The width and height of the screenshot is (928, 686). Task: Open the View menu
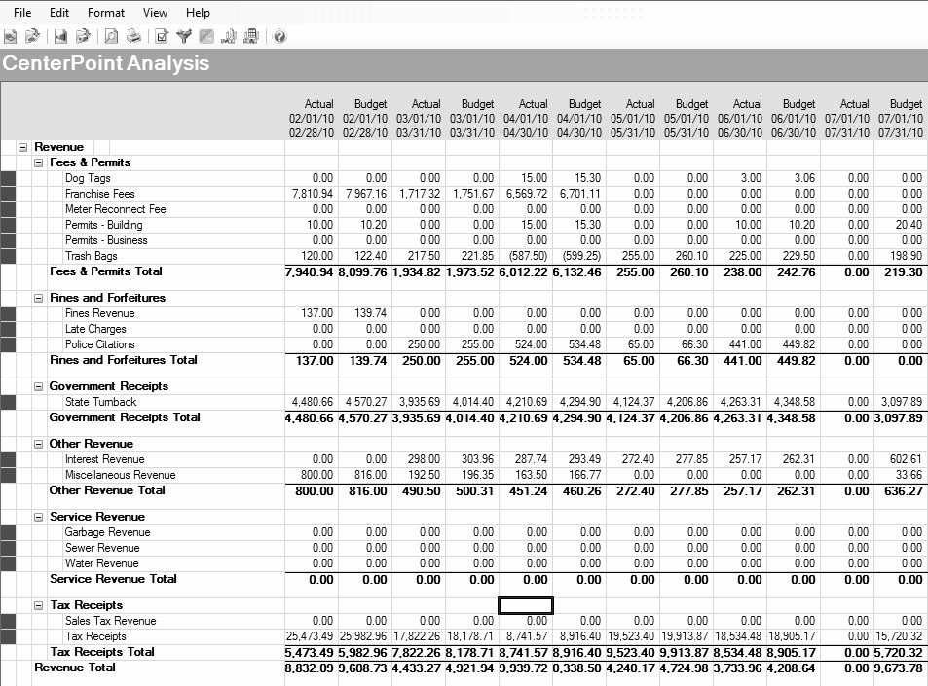click(155, 13)
